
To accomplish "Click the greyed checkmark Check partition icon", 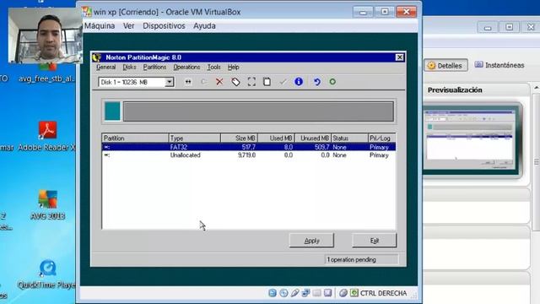I will (283, 82).
